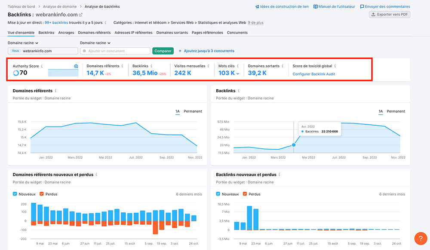Click the green Comparer button
This screenshot has width=430, height=250.
point(163,51)
